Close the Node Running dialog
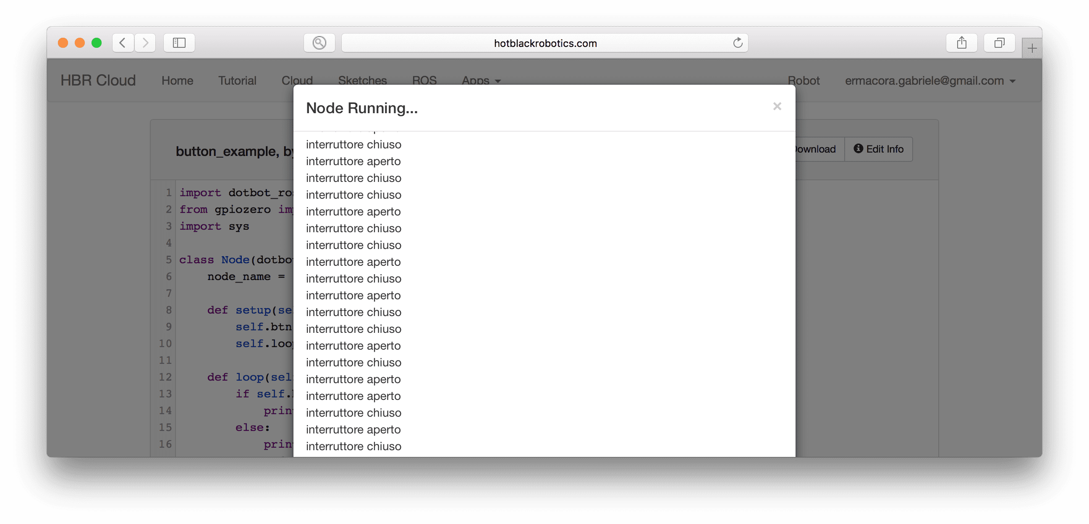This screenshot has height=524, width=1089. tap(777, 106)
